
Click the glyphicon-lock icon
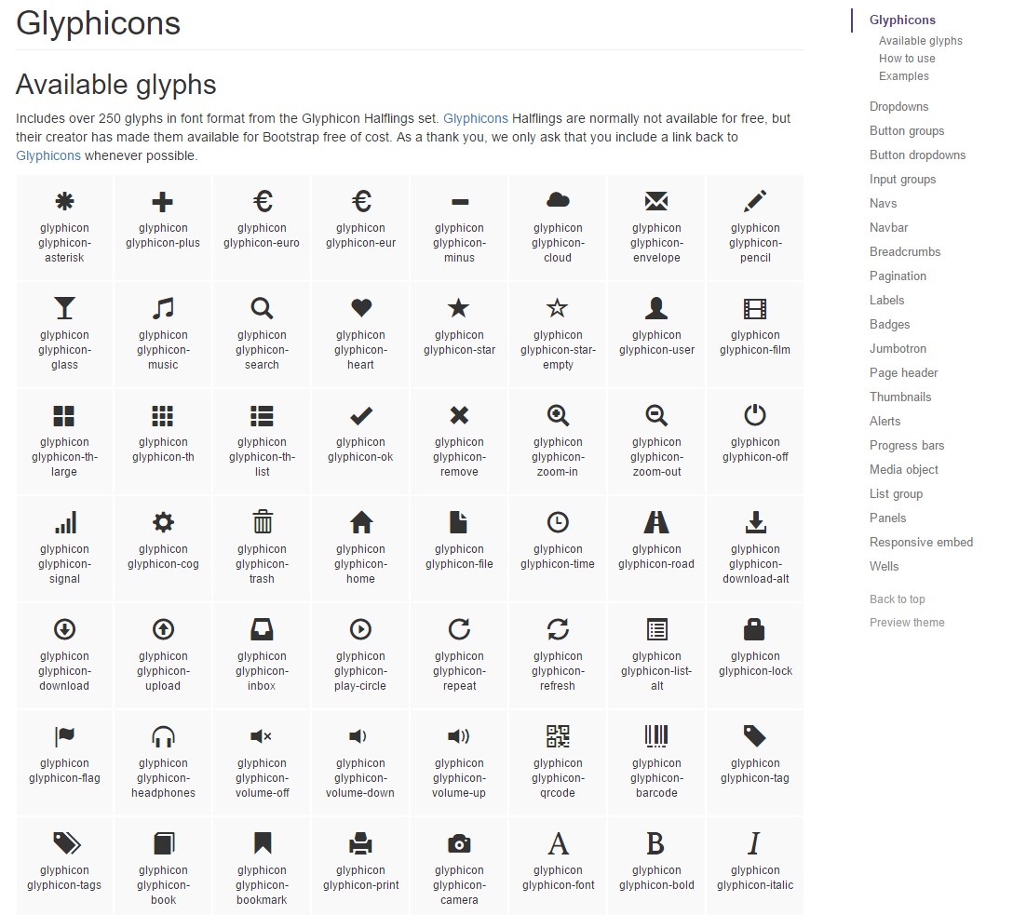click(754, 630)
